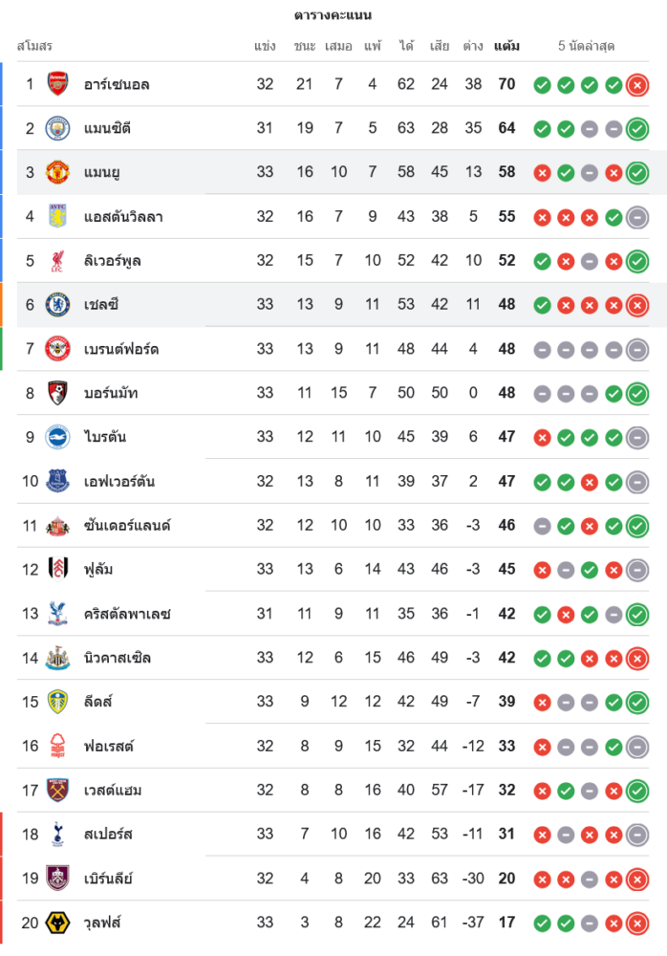
Task: Click the Aston Villa crest icon
Action: (x=58, y=216)
